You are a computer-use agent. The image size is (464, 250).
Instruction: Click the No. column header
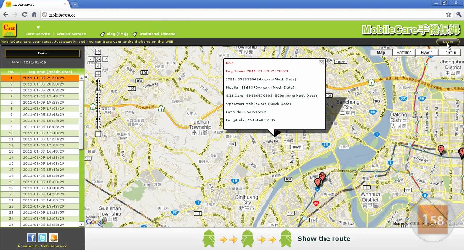11,72
